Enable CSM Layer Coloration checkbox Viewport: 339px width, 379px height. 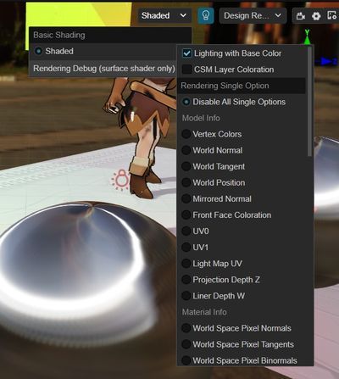pyautogui.click(x=187, y=70)
